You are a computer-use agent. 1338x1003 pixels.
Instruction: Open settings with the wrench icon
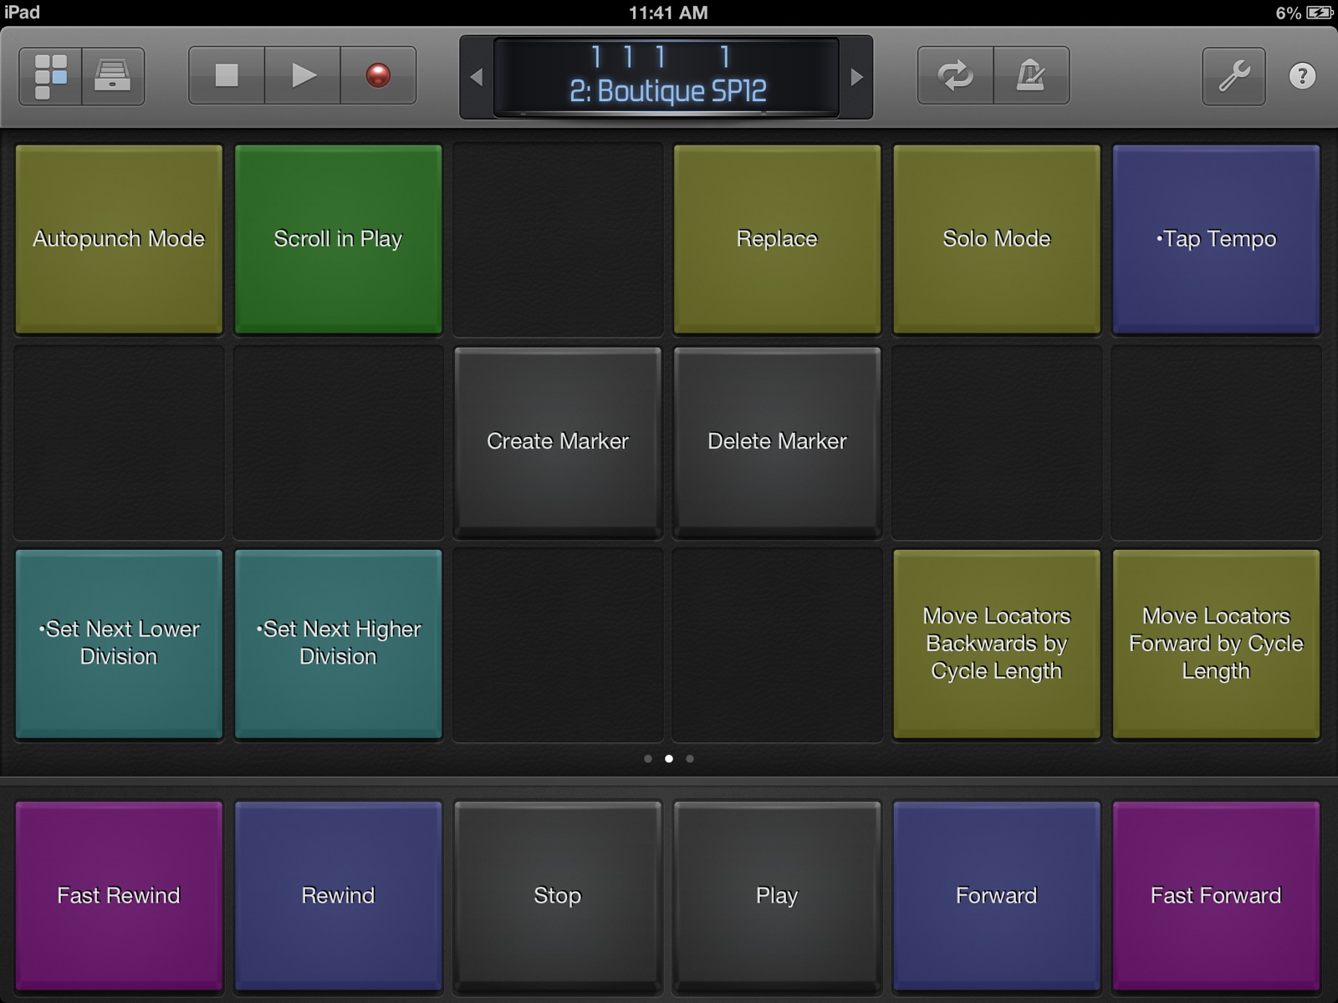pyautogui.click(x=1233, y=76)
